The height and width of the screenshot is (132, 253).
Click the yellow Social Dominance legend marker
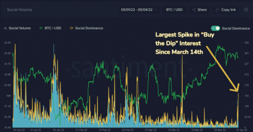[71, 28]
